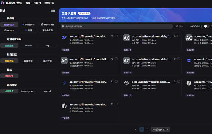Tick the checkbox on the middle card of the first card row
Image resolution: width=212 pixels, height=134 pixels.
pos(179,36)
